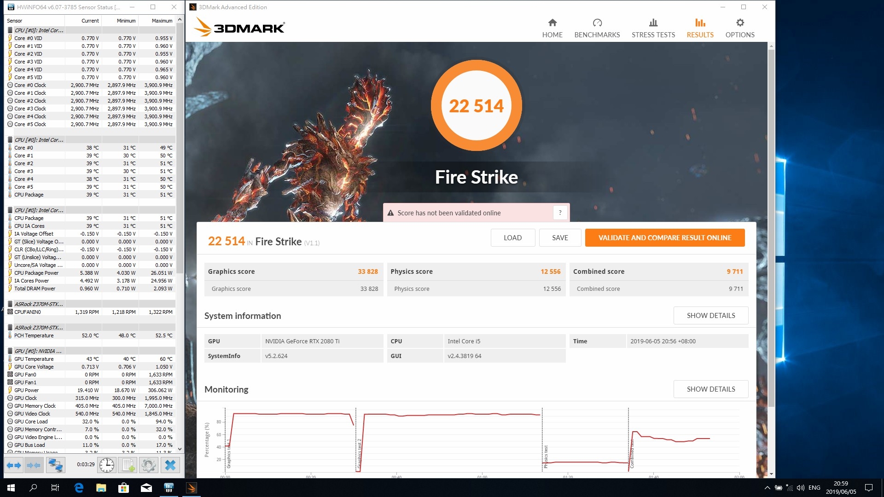Select CPU Package Power row
This screenshot has width=884, height=497.
(90, 273)
